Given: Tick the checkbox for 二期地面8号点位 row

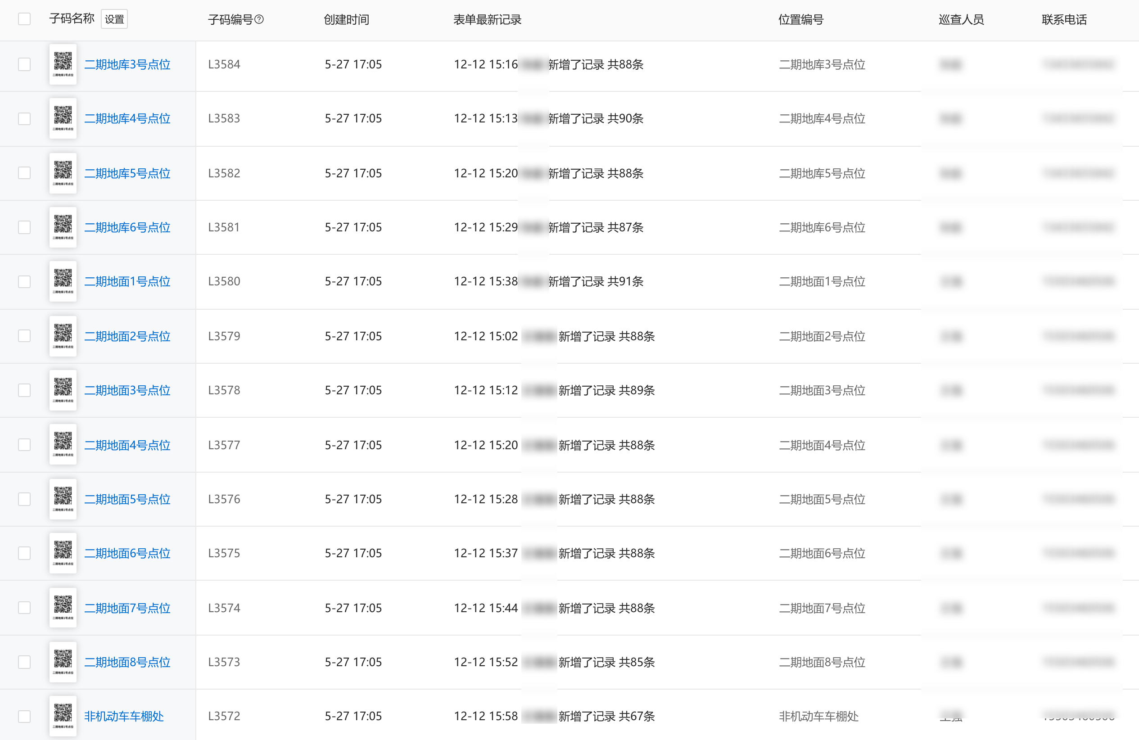Looking at the screenshot, I should click(24, 662).
